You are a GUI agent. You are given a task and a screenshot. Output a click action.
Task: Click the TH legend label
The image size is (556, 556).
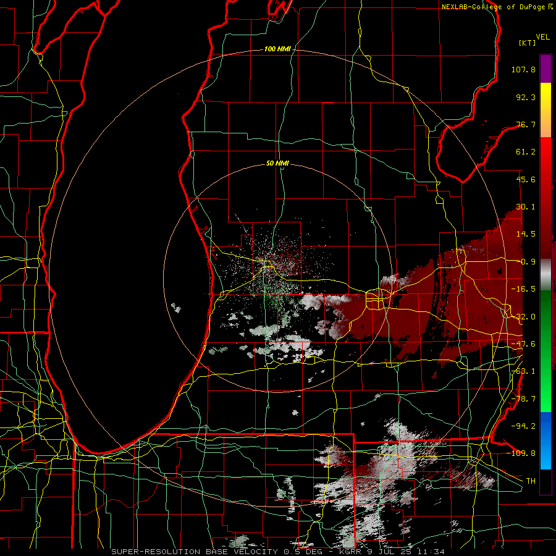531,481
